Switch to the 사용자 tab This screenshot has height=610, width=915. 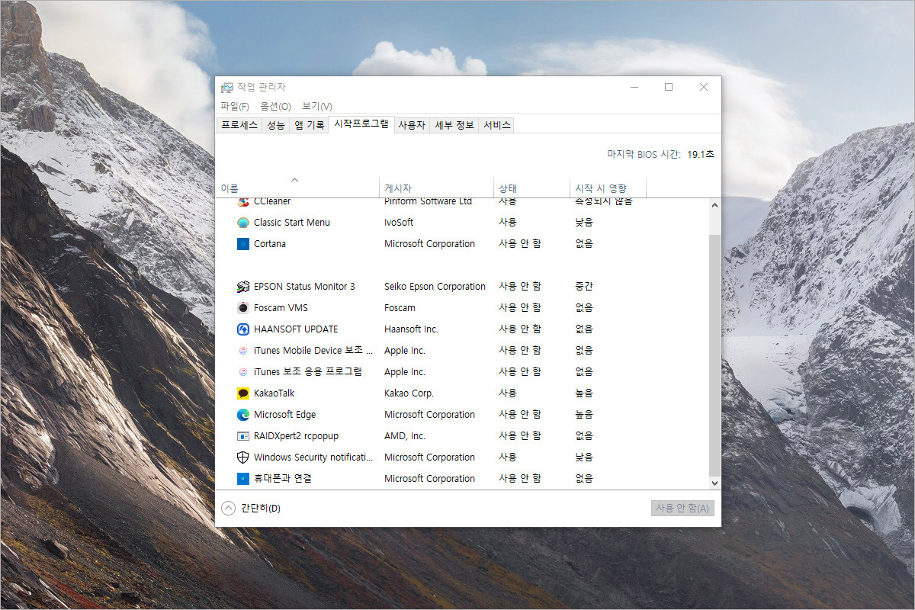coord(412,125)
